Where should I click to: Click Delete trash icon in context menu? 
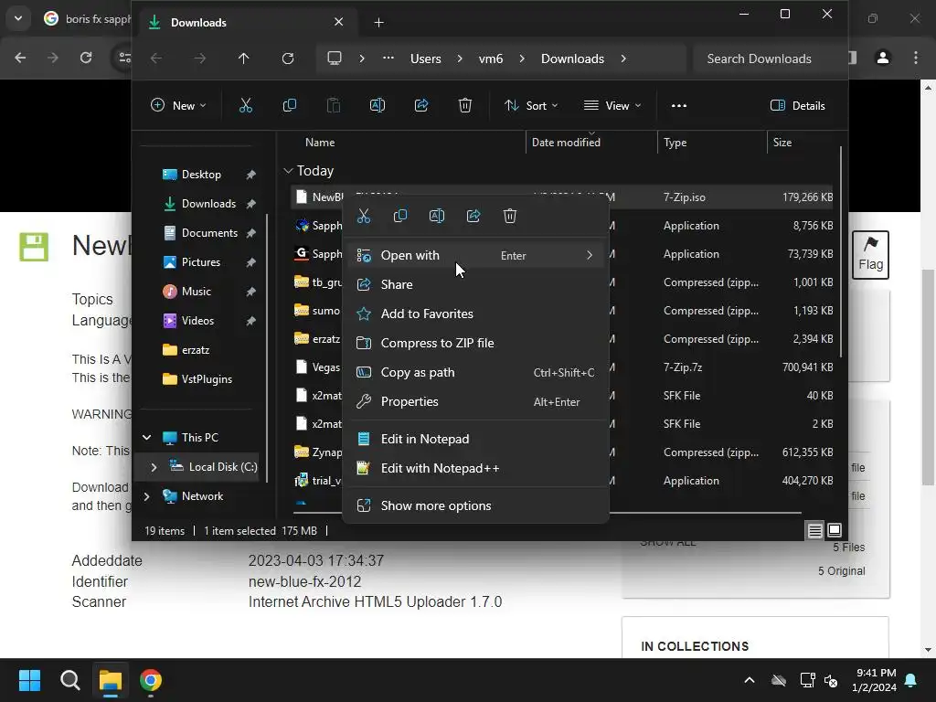pos(510,216)
